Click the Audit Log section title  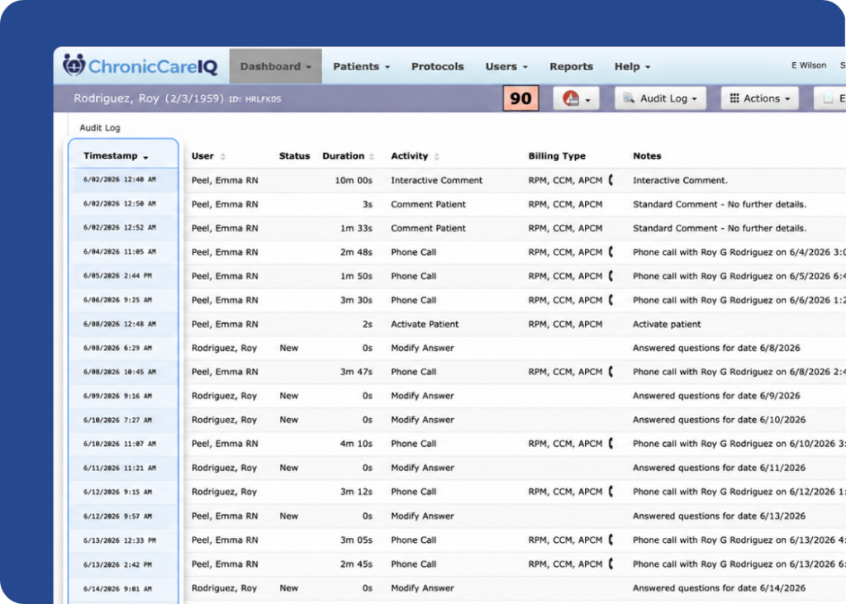point(100,127)
